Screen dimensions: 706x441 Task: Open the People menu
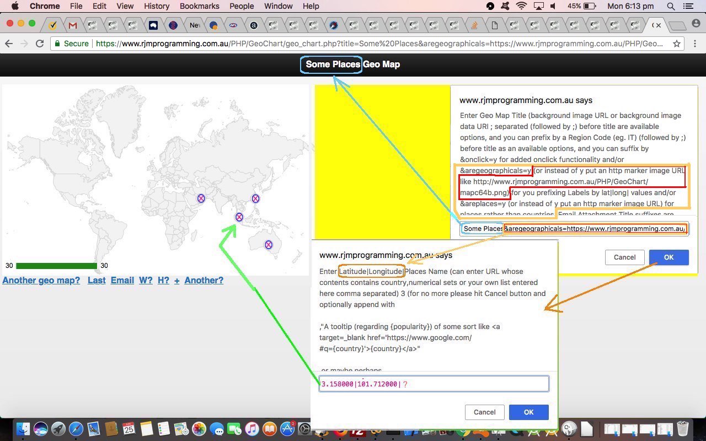pyautogui.click(x=242, y=6)
